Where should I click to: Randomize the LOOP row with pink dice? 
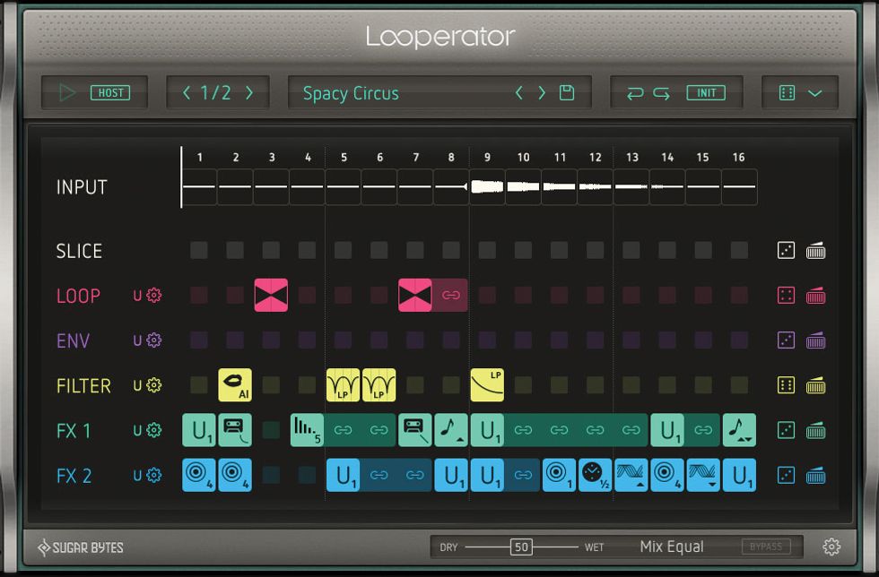click(x=786, y=296)
